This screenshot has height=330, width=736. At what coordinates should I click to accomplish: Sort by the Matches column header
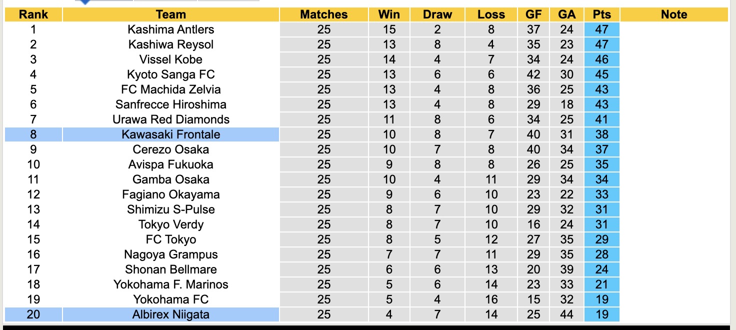pos(323,14)
